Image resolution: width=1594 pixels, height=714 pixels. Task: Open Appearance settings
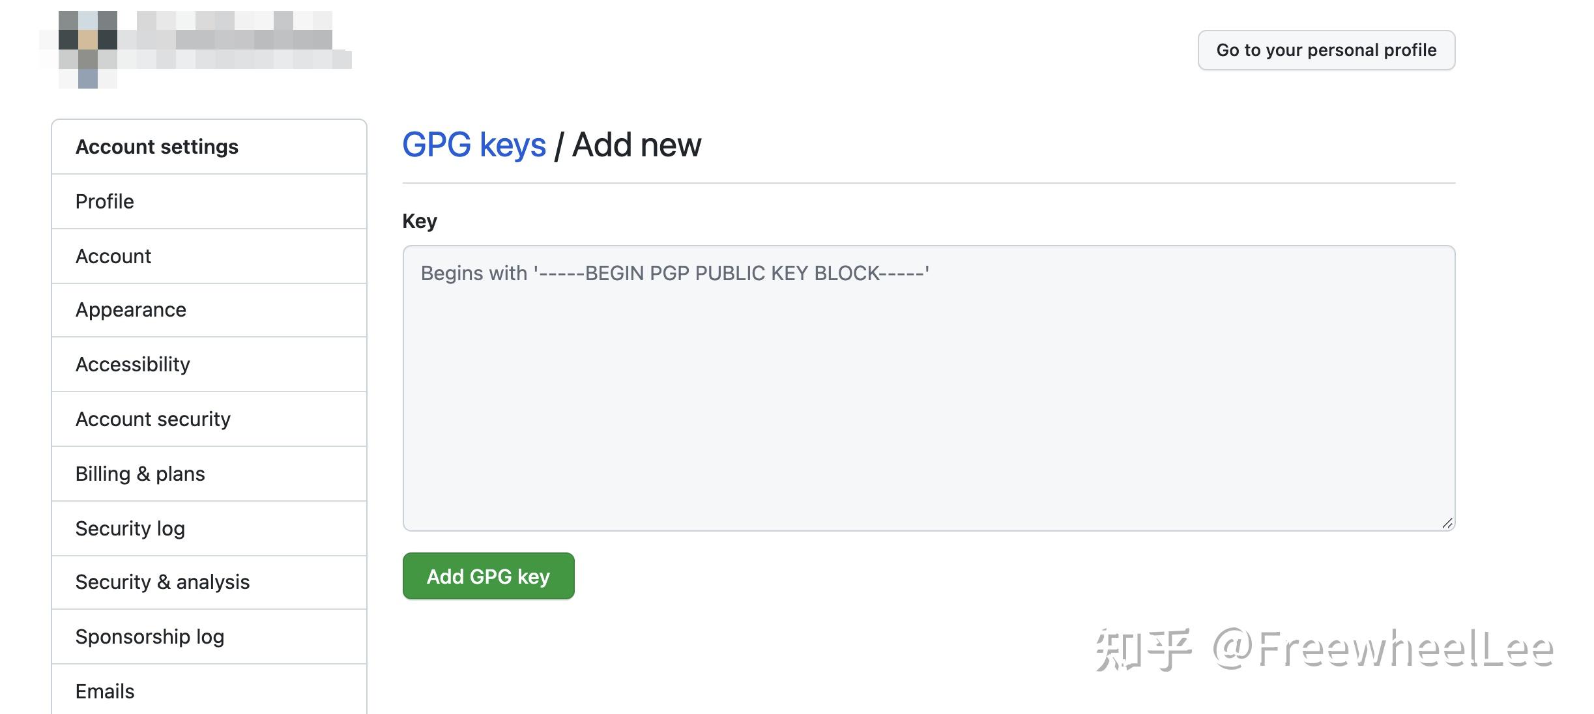coord(130,310)
